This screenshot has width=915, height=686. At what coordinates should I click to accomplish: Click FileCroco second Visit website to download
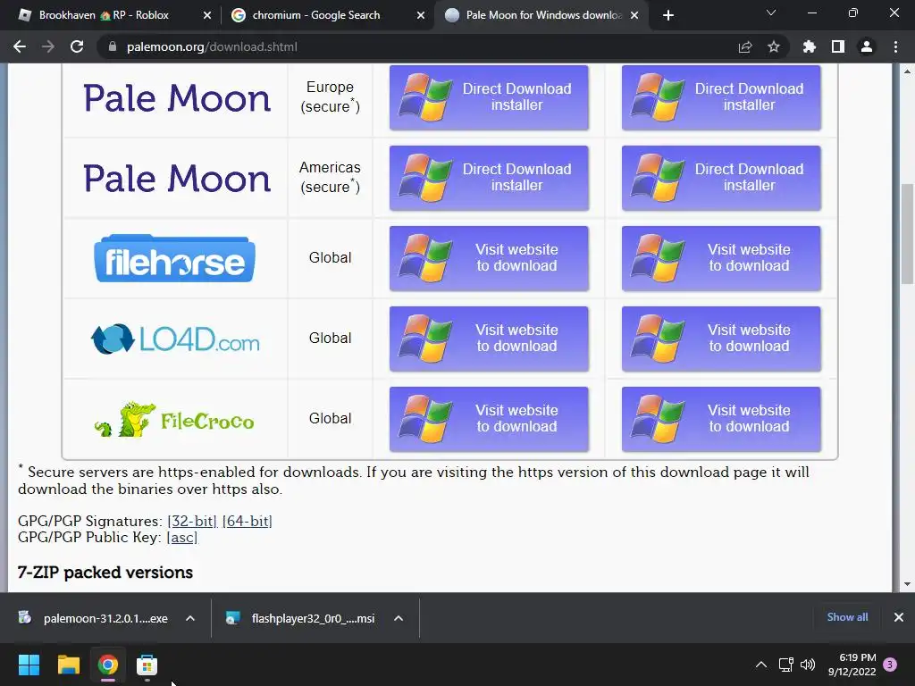pos(721,419)
